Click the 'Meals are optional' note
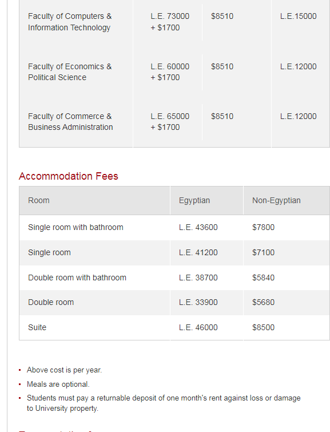Image resolution: width=330 pixels, height=432 pixels. [58, 384]
